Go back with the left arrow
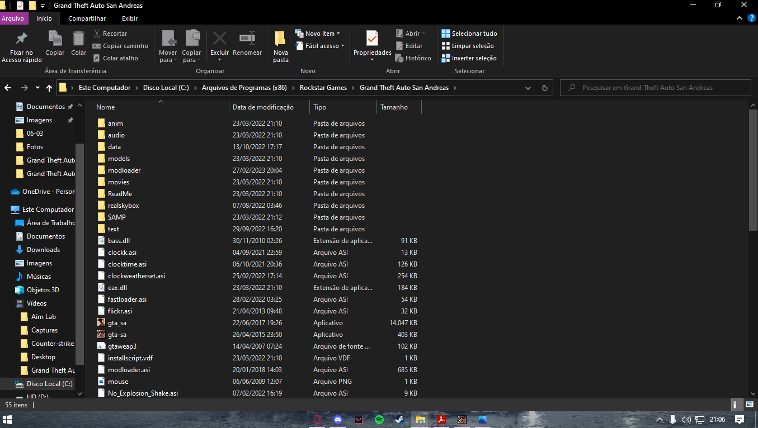 (x=8, y=88)
